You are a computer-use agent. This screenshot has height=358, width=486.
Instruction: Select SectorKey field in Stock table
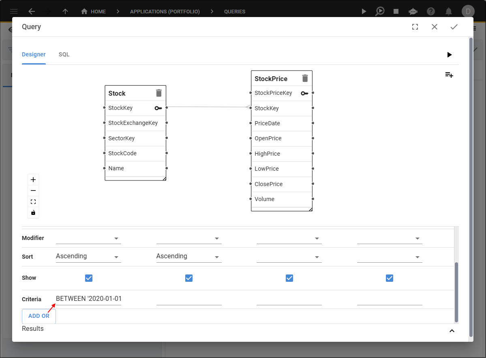(x=135, y=138)
